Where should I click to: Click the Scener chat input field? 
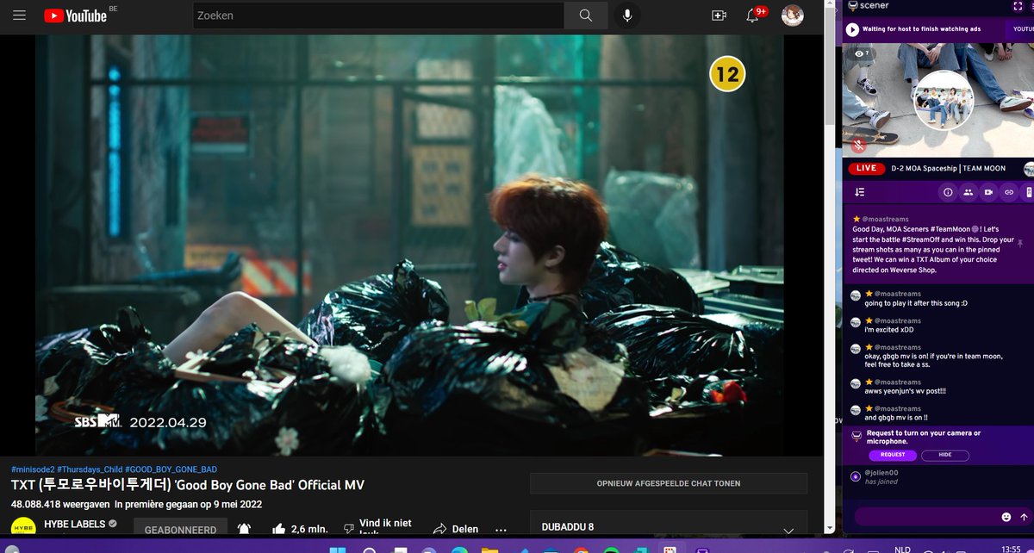click(922, 517)
